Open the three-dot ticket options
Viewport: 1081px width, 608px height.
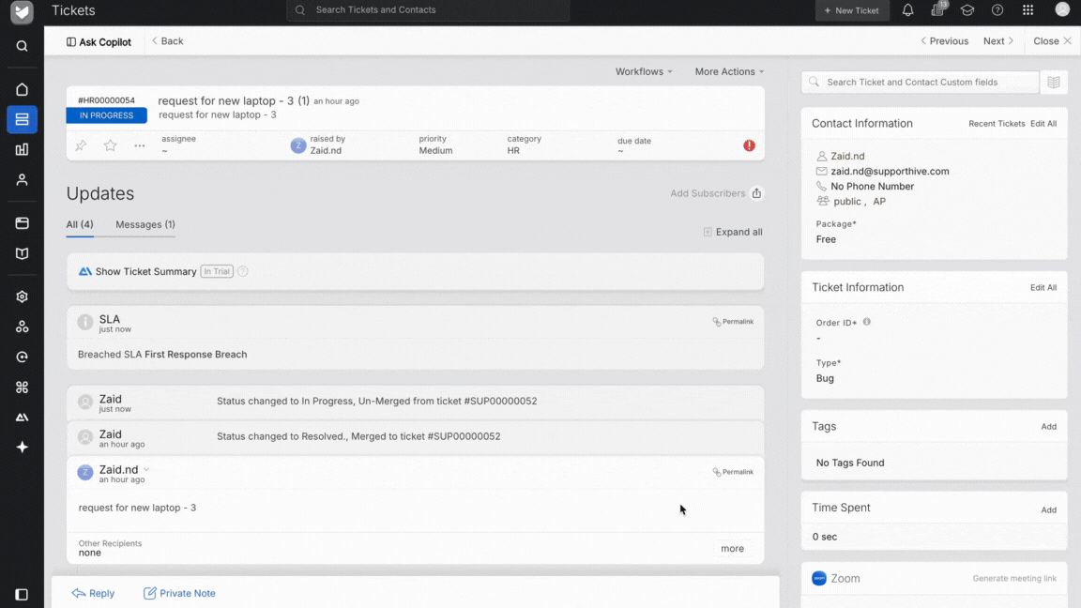pyautogui.click(x=140, y=145)
